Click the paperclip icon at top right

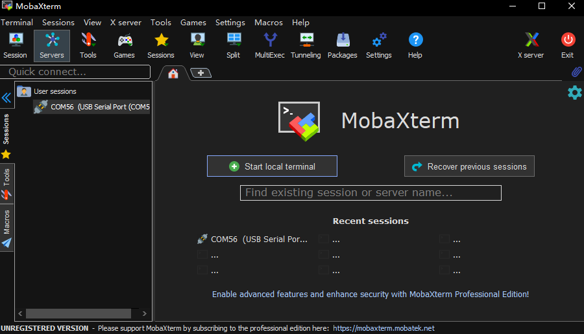pyautogui.click(x=576, y=72)
